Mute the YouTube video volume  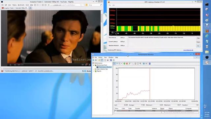click(x=15, y=65)
